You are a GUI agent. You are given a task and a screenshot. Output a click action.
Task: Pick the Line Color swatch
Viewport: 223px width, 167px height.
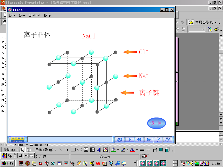[x=123, y=149]
